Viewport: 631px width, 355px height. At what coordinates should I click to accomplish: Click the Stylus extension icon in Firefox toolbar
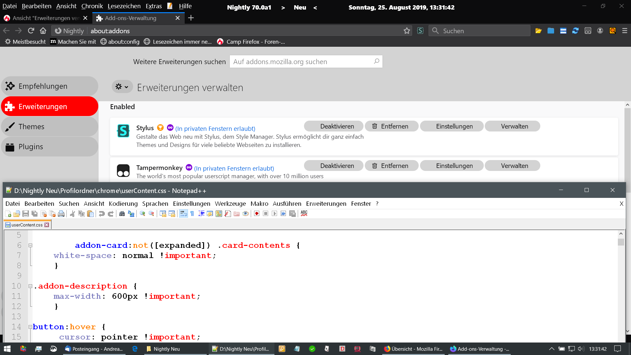420,31
